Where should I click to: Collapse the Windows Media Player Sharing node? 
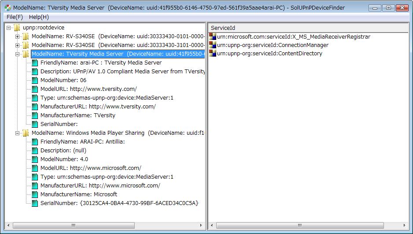[x=17, y=133]
